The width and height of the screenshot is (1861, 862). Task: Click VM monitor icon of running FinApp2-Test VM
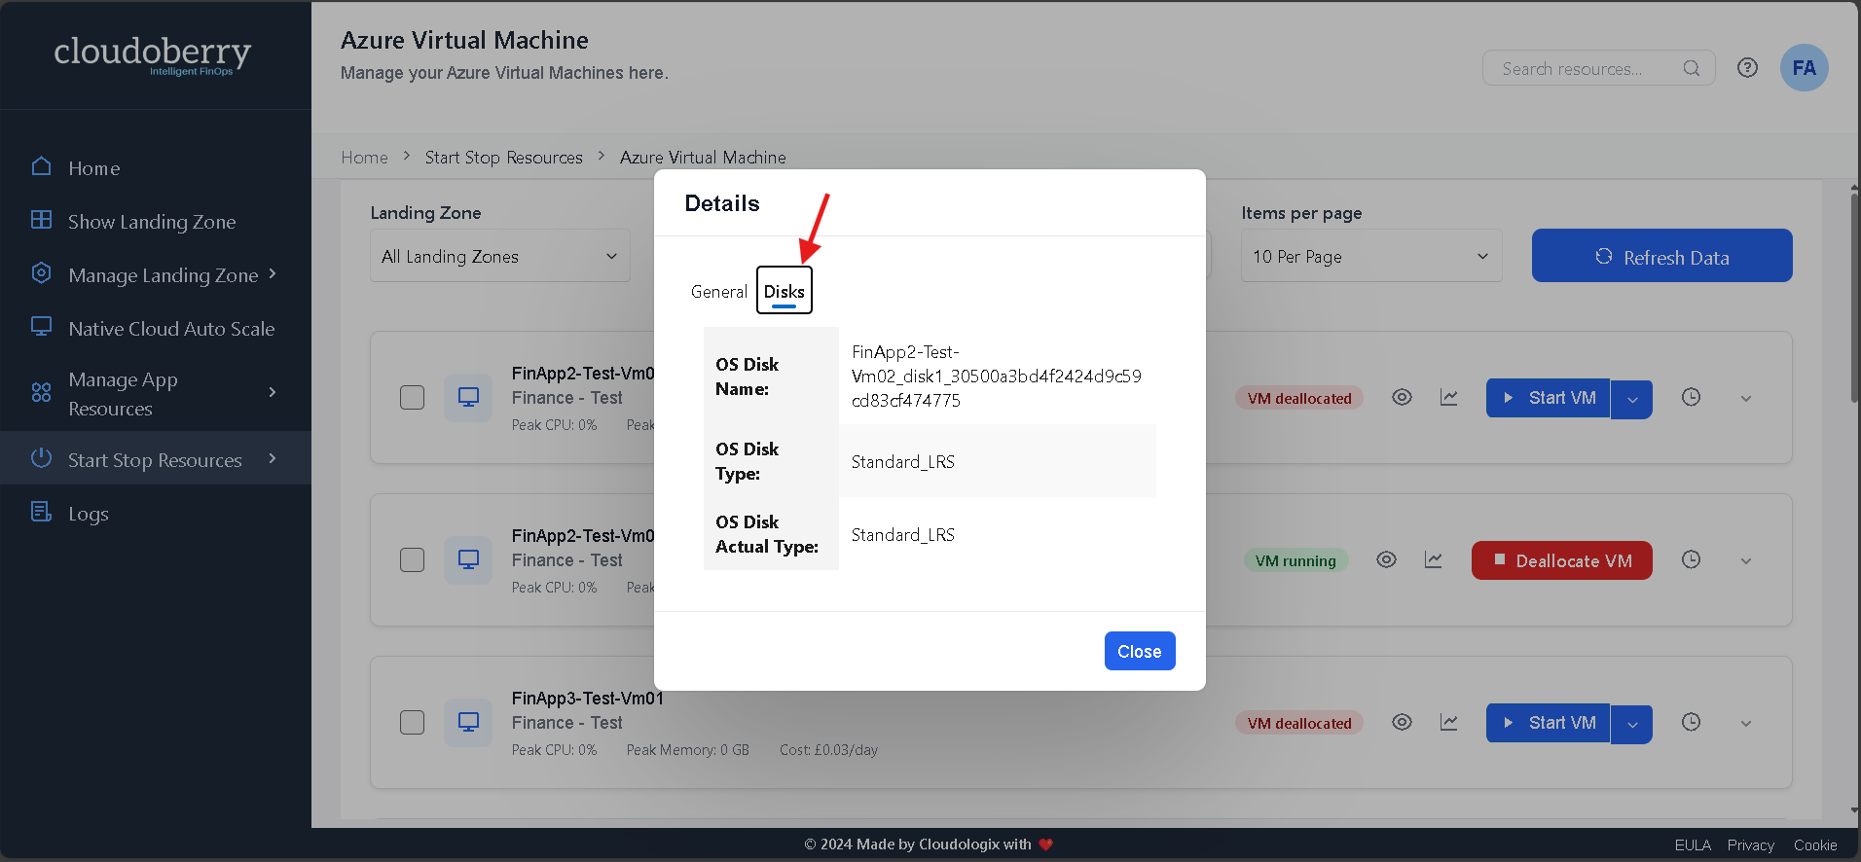(x=468, y=560)
